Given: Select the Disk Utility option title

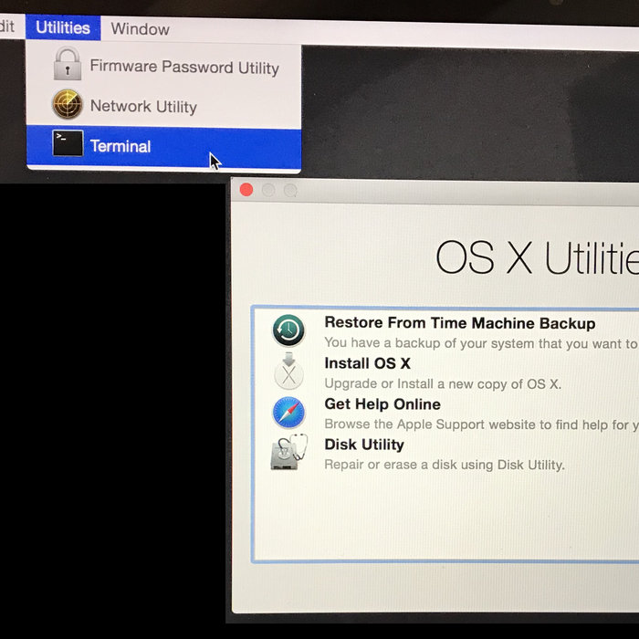Looking at the screenshot, I should click(x=364, y=445).
